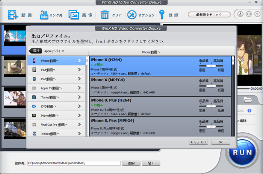
Task: Click the iMovie star icon
Action: click(x=34, y=116)
